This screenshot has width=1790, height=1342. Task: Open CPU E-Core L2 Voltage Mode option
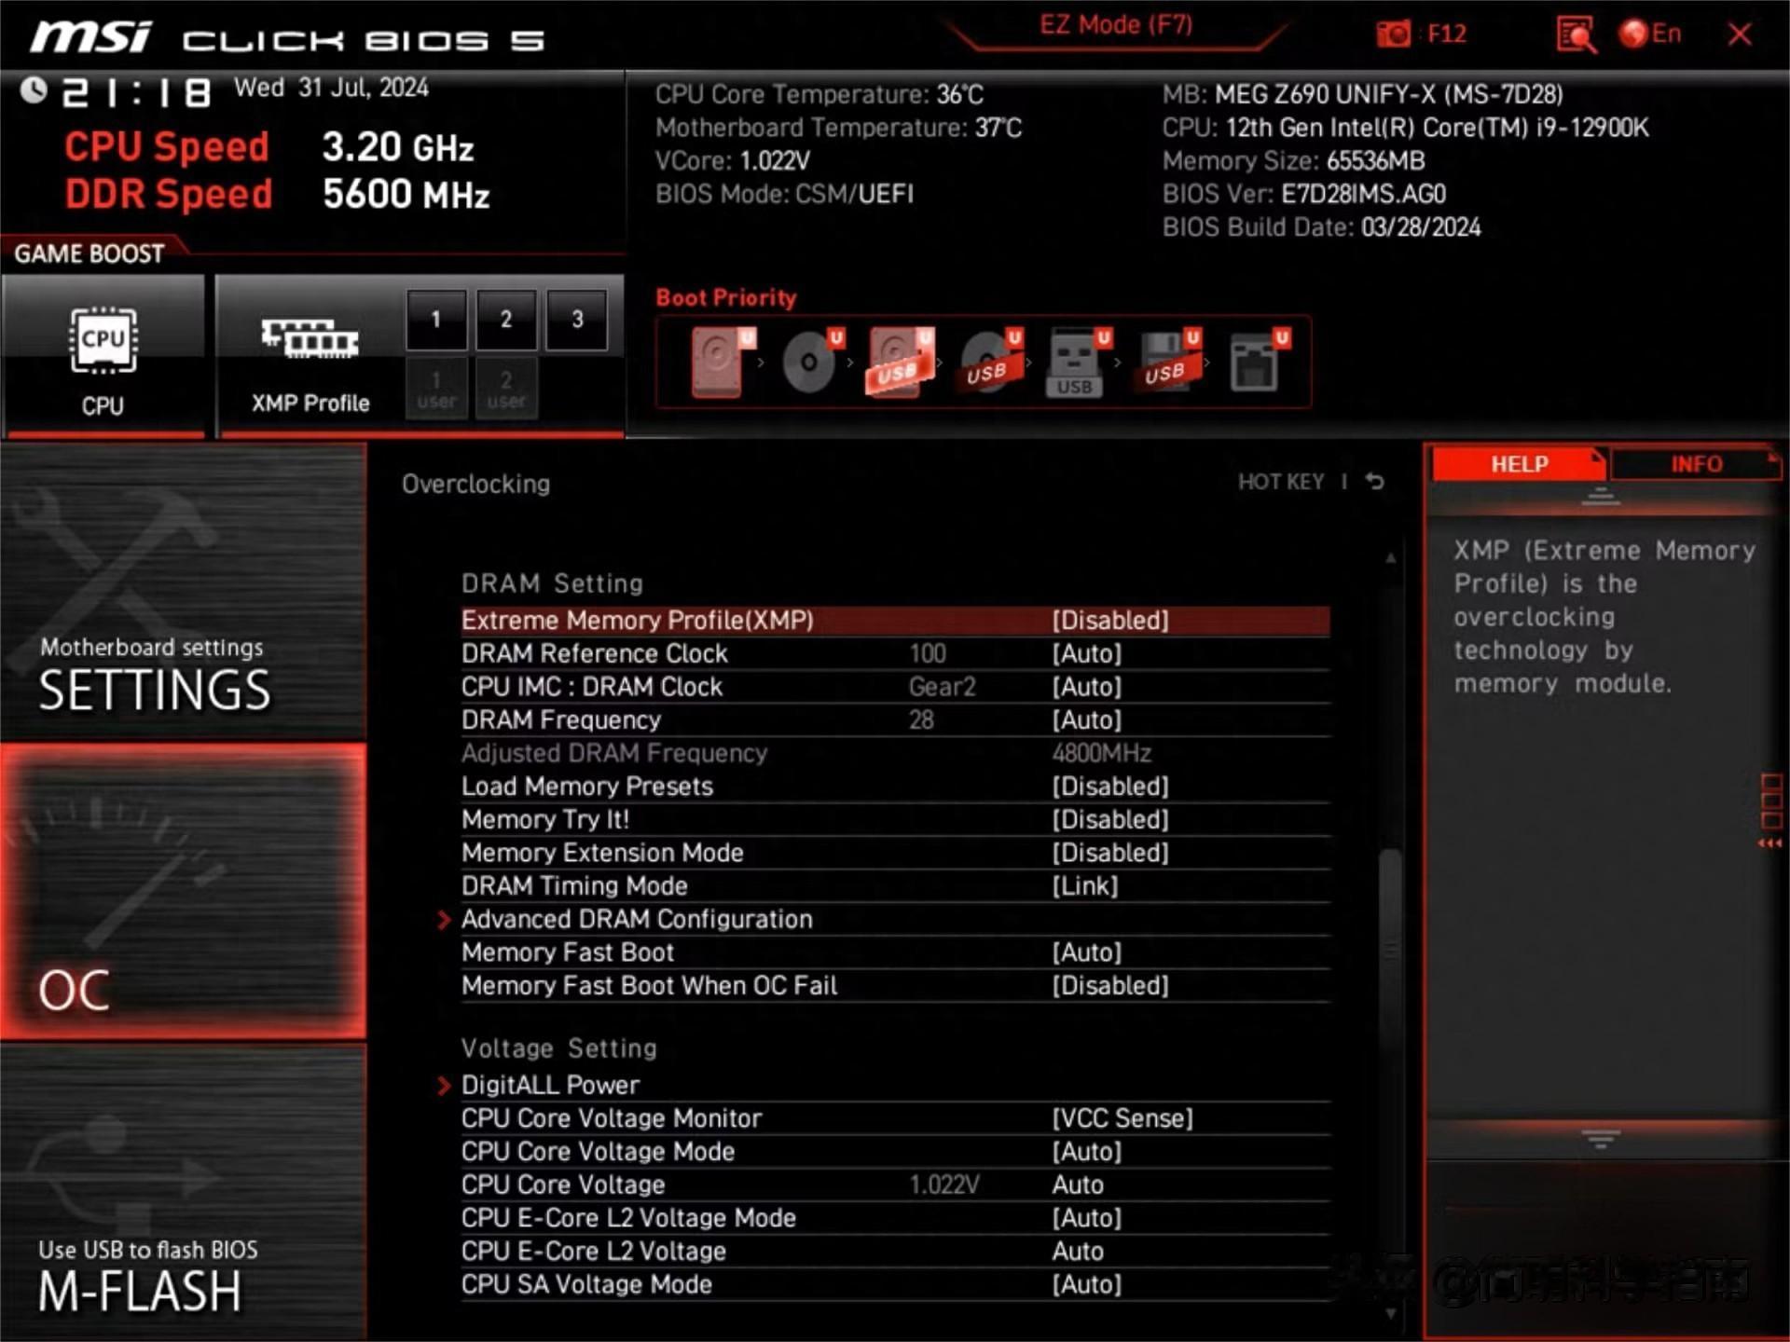(895, 1218)
